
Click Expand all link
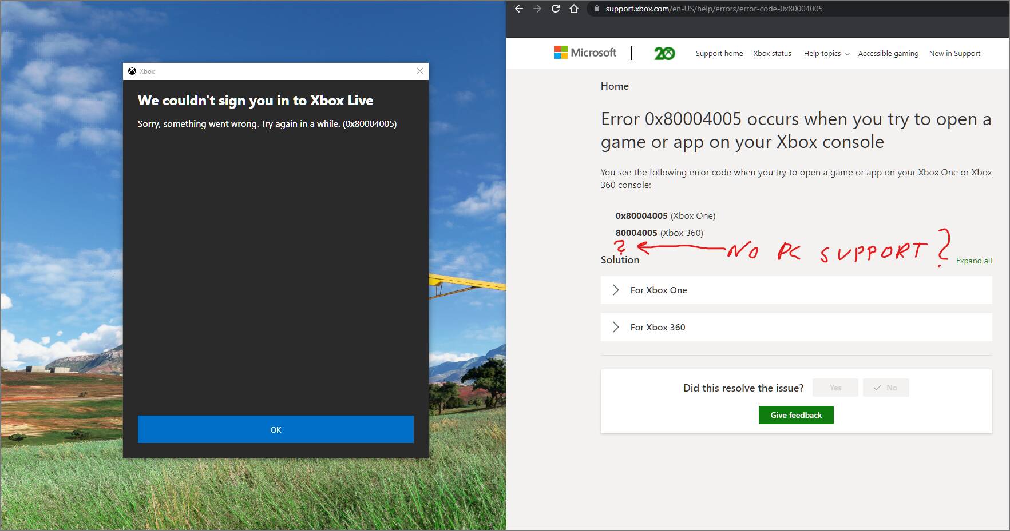tap(973, 261)
